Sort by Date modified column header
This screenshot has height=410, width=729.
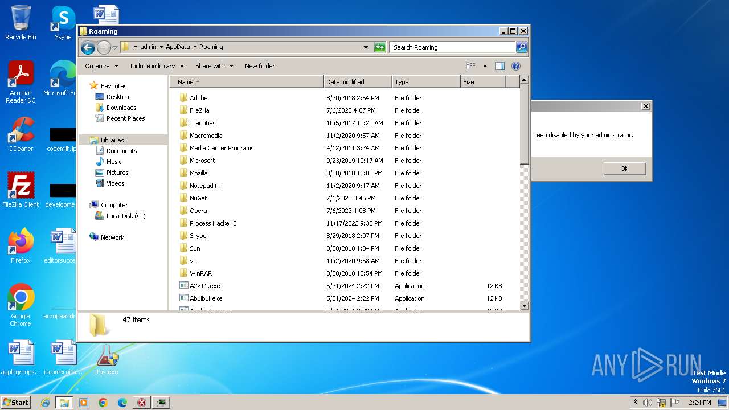click(x=358, y=82)
